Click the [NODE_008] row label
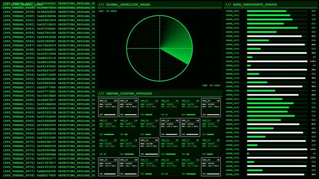This screenshot has width=319, height=179. pos(232,45)
